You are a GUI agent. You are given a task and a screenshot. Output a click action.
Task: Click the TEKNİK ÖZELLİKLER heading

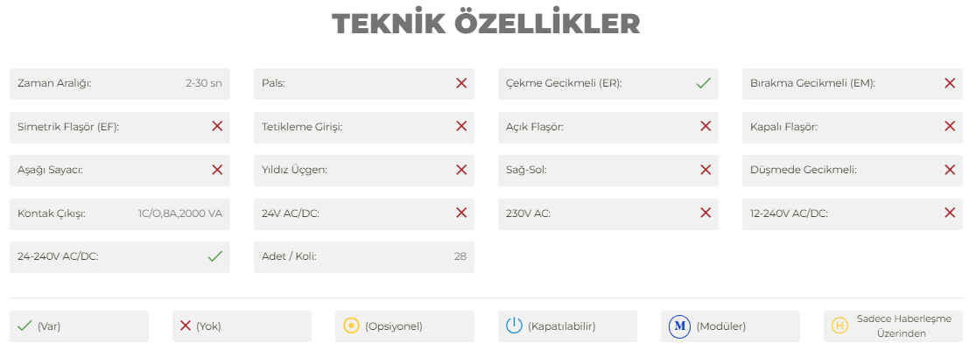(x=486, y=24)
